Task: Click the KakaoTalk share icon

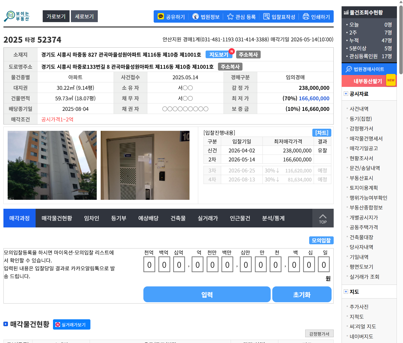Action: pyautogui.click(x=161, y=16)
